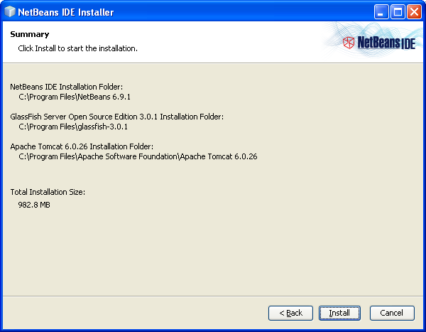Click 'Total Installation Size:' label
The width and height of the screenshot is (426, 332).
tap(48, 192)
